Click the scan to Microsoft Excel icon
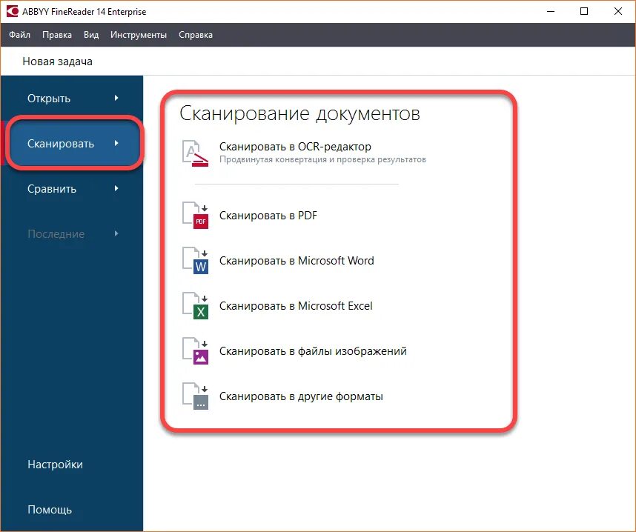636x532 pixels. click(195, 306)
